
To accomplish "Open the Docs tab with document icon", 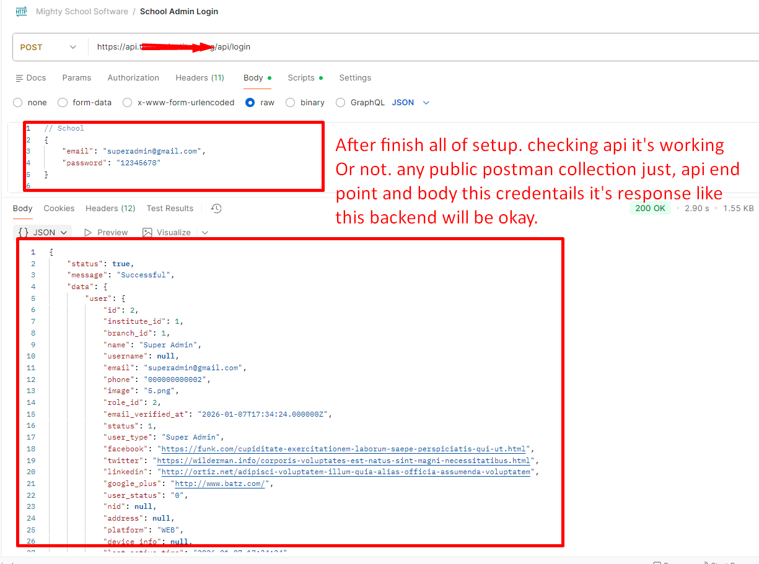I will [x=30, y=78].
